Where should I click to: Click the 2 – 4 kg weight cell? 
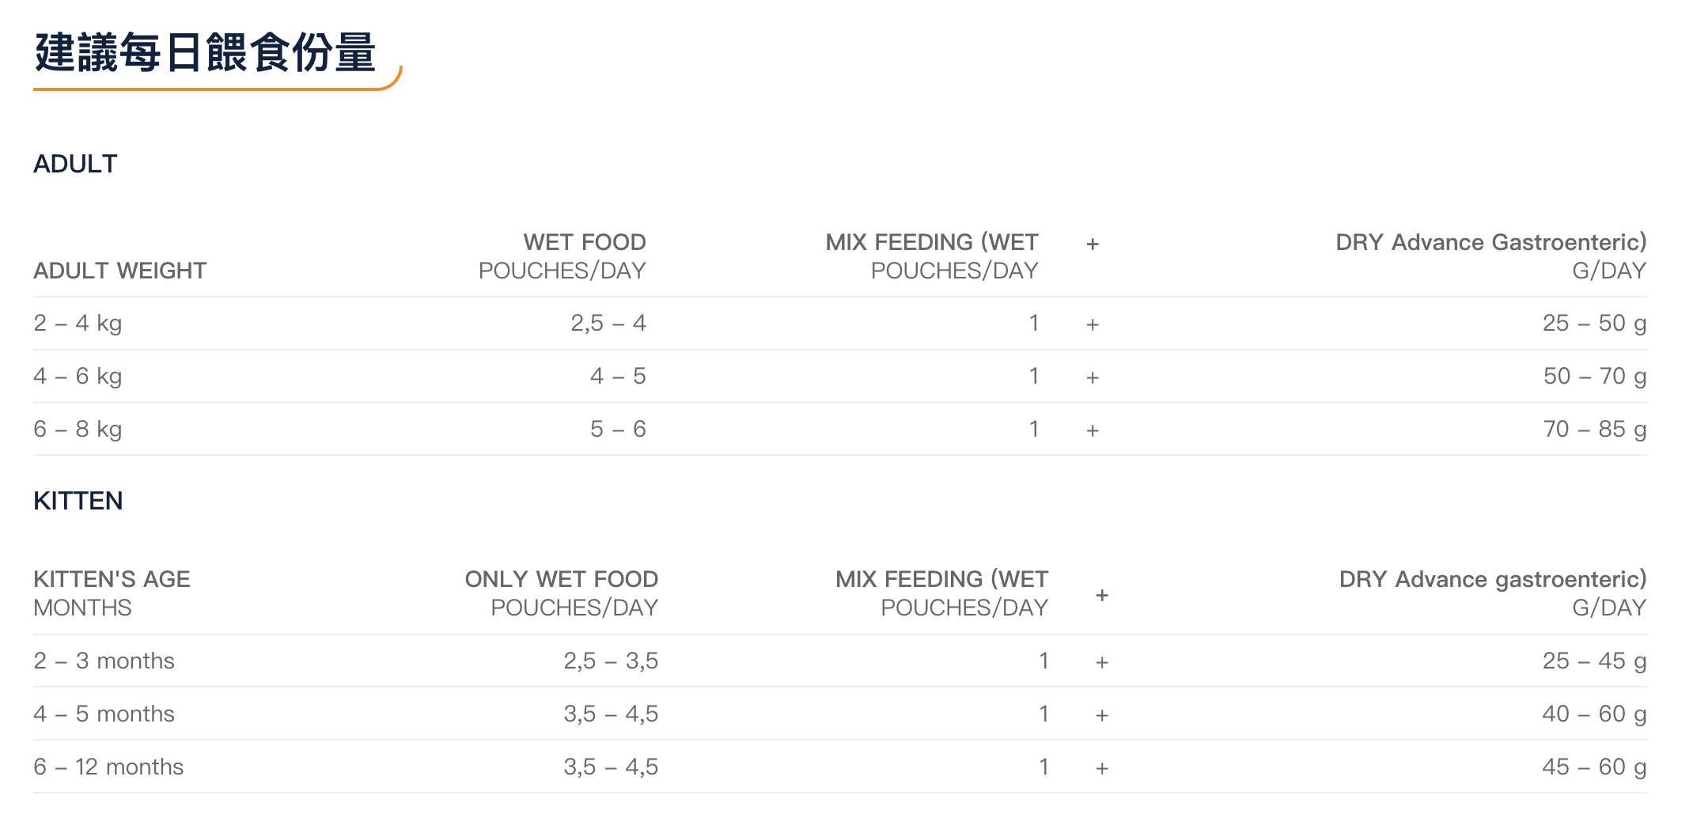(78, 323)
